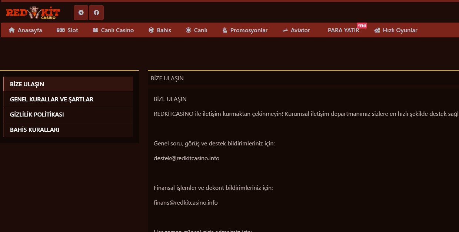Open the Slot menu item
Viewport: 459px width, 232px height.
[67, 30]
